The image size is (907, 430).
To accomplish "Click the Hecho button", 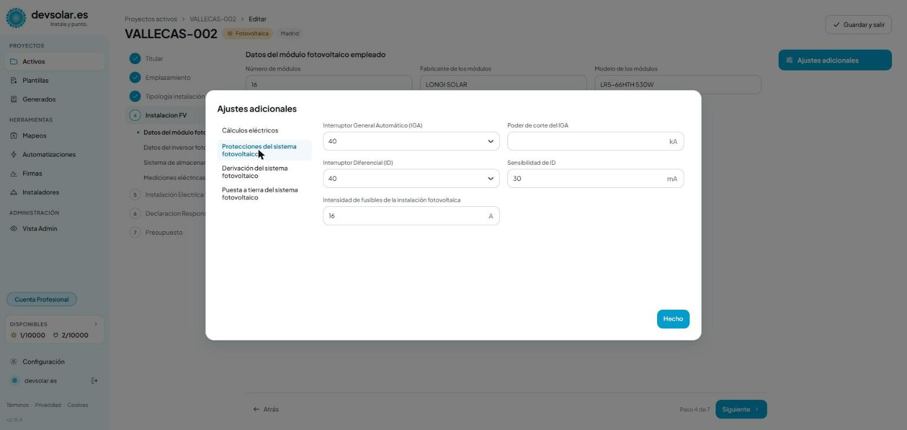I will tap(673, 319).
